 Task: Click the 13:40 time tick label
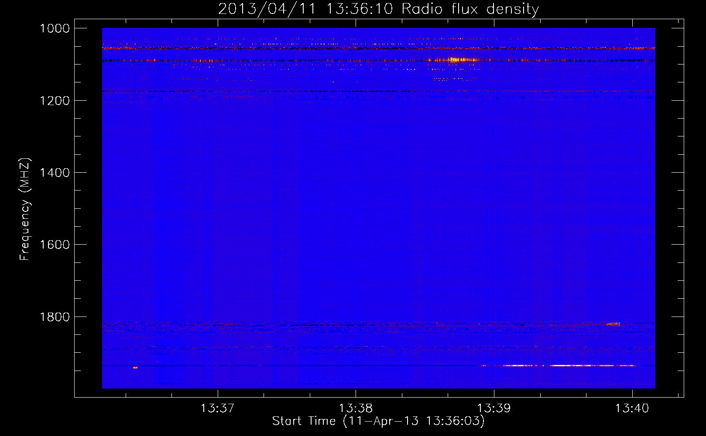[x=632, y=408]
